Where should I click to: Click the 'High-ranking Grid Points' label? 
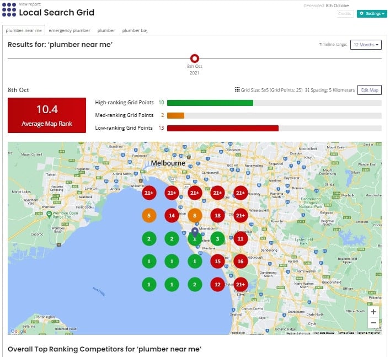[x=124, y=103]
